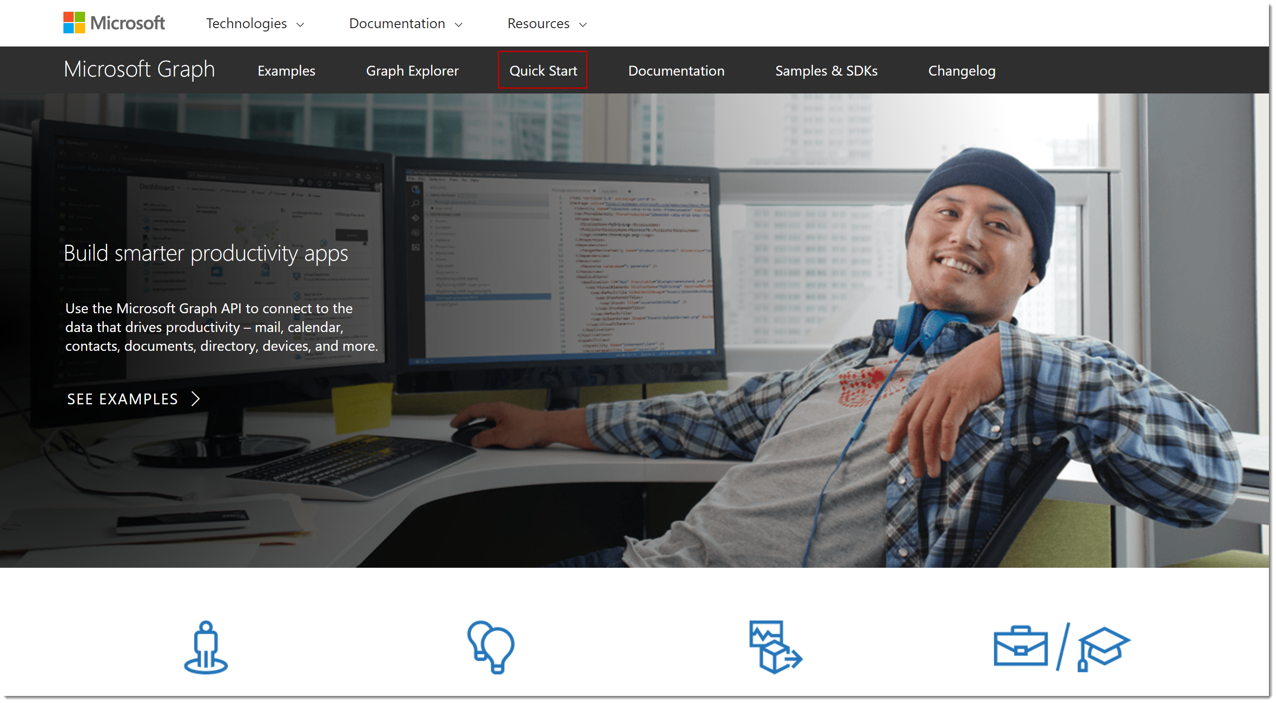This screenshot has height=703, width=1276.
Task: Click the chart and box arrow icon
Action: click(x=775, y=647)
